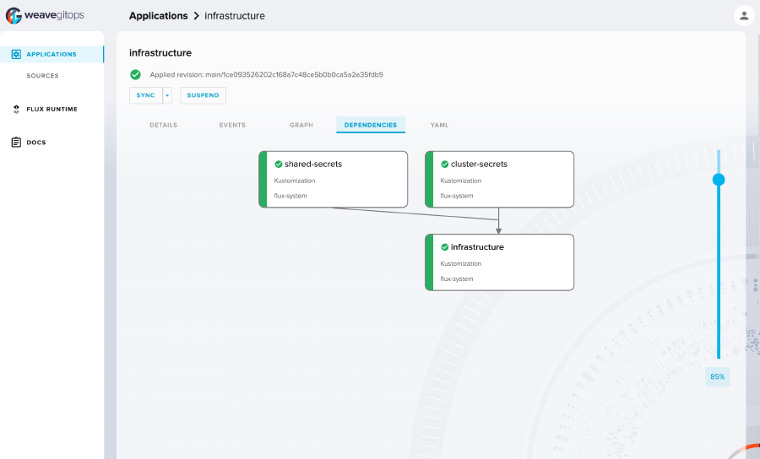Expand the Sync options dropdown arrow
The height and width of the screenshot is (459, 760).
(167, 95)
